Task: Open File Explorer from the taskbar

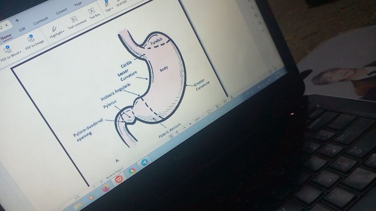Action: (78, 206)
